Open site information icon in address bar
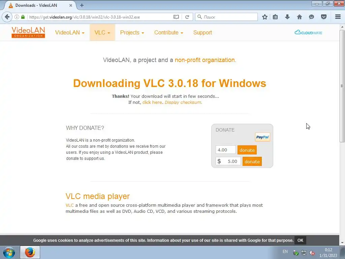The height and width of the screenshot is (259, 345). pyautogui.click(x=17, y=17)
